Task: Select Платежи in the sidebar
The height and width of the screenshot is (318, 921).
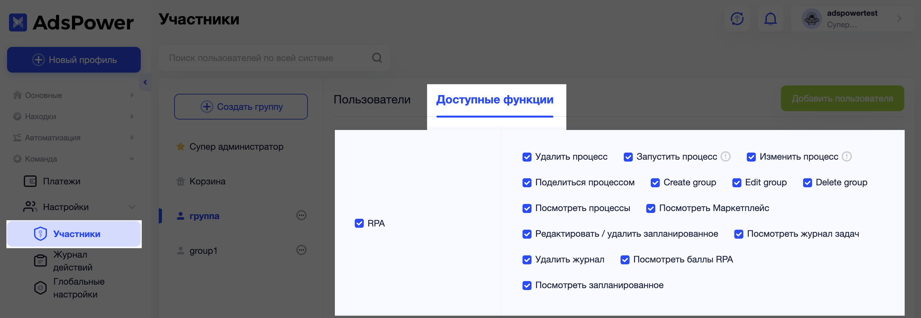Action: click(x=62, y=181)
